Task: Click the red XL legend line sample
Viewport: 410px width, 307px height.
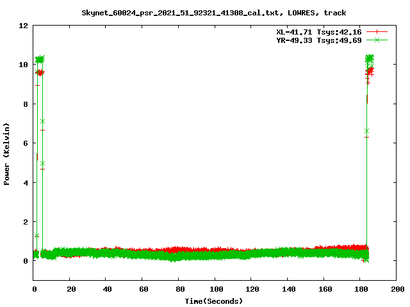Action: pyautogui.click(x=377, y=32)
